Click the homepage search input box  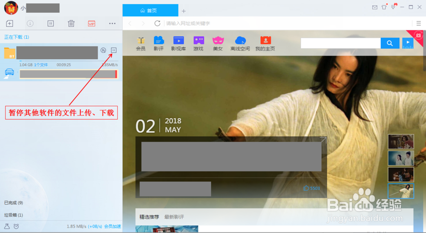(340, 43)
